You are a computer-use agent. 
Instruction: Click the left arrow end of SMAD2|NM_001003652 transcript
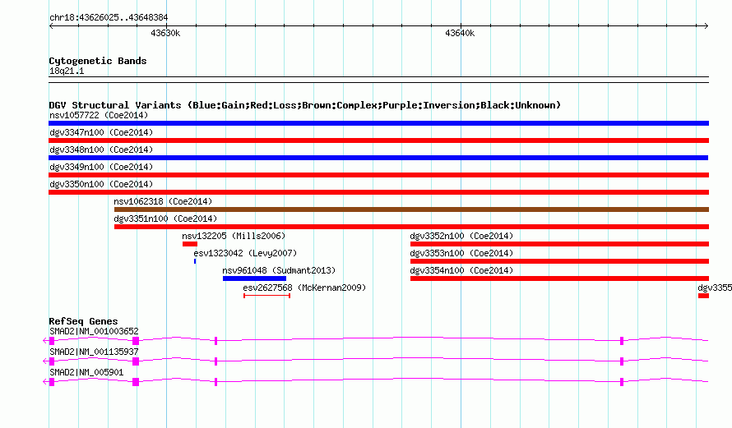(x=45, y=341)
